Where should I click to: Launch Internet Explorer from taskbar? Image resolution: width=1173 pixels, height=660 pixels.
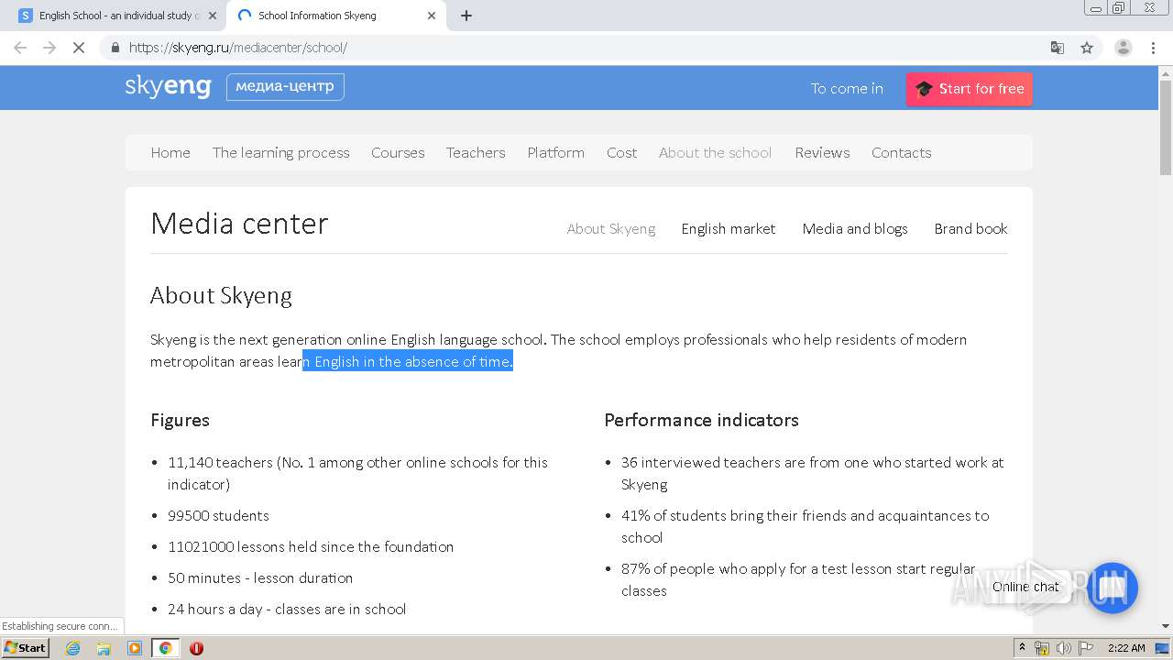[73, 648]
